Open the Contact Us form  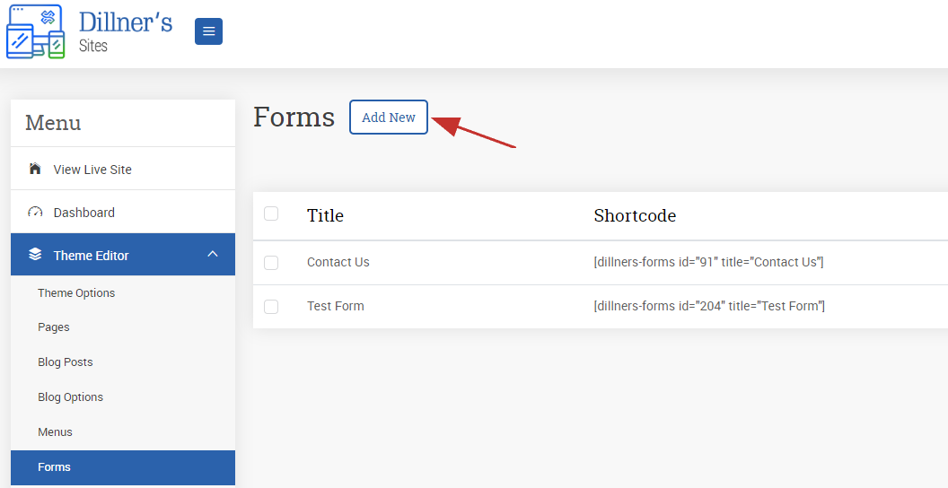338,262
